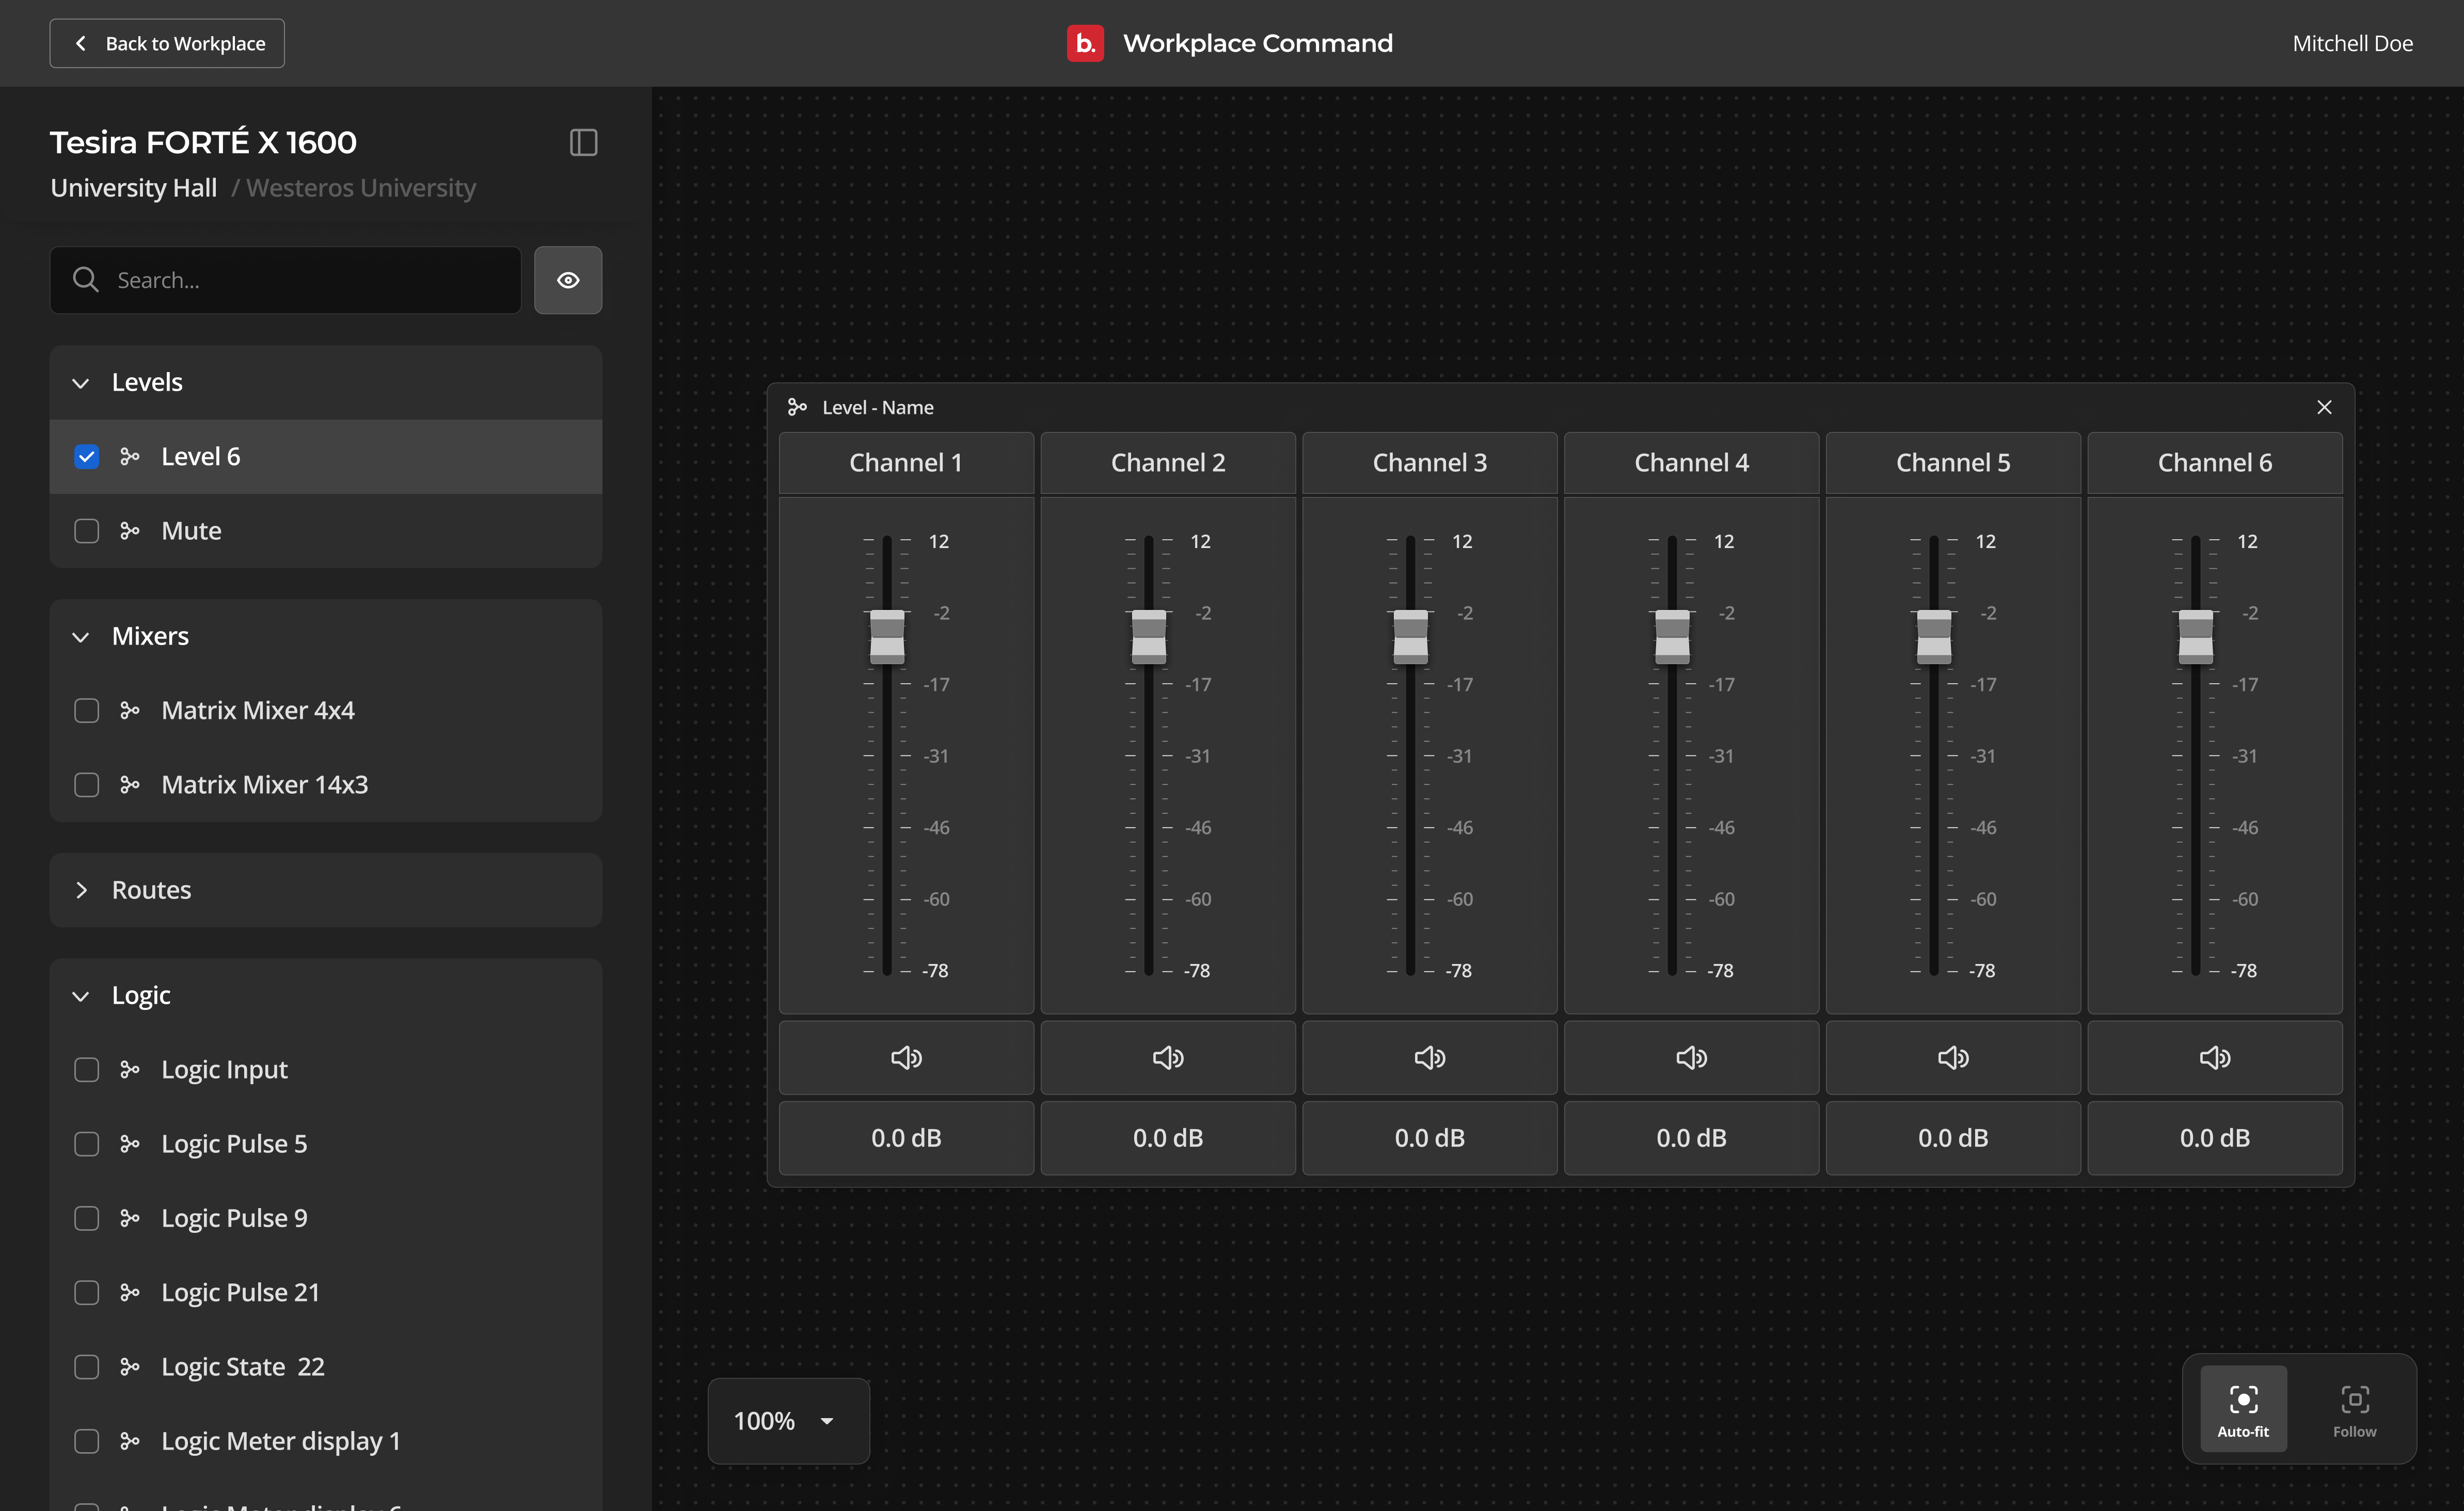Click the search magnifier icon
This screenshot has width=2464, height=1511.
pos(86,280)
